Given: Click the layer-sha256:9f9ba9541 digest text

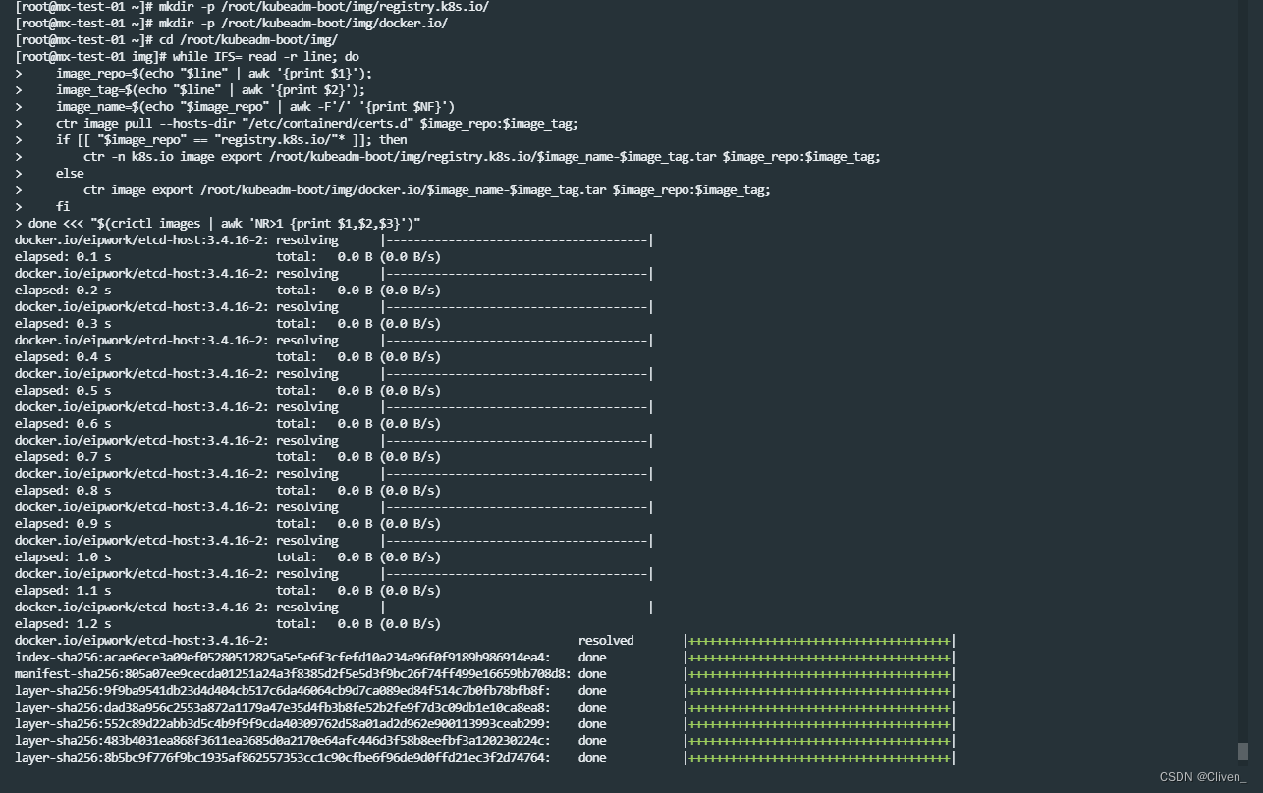Looking at the screenshot, I should [x=283, y=691].
